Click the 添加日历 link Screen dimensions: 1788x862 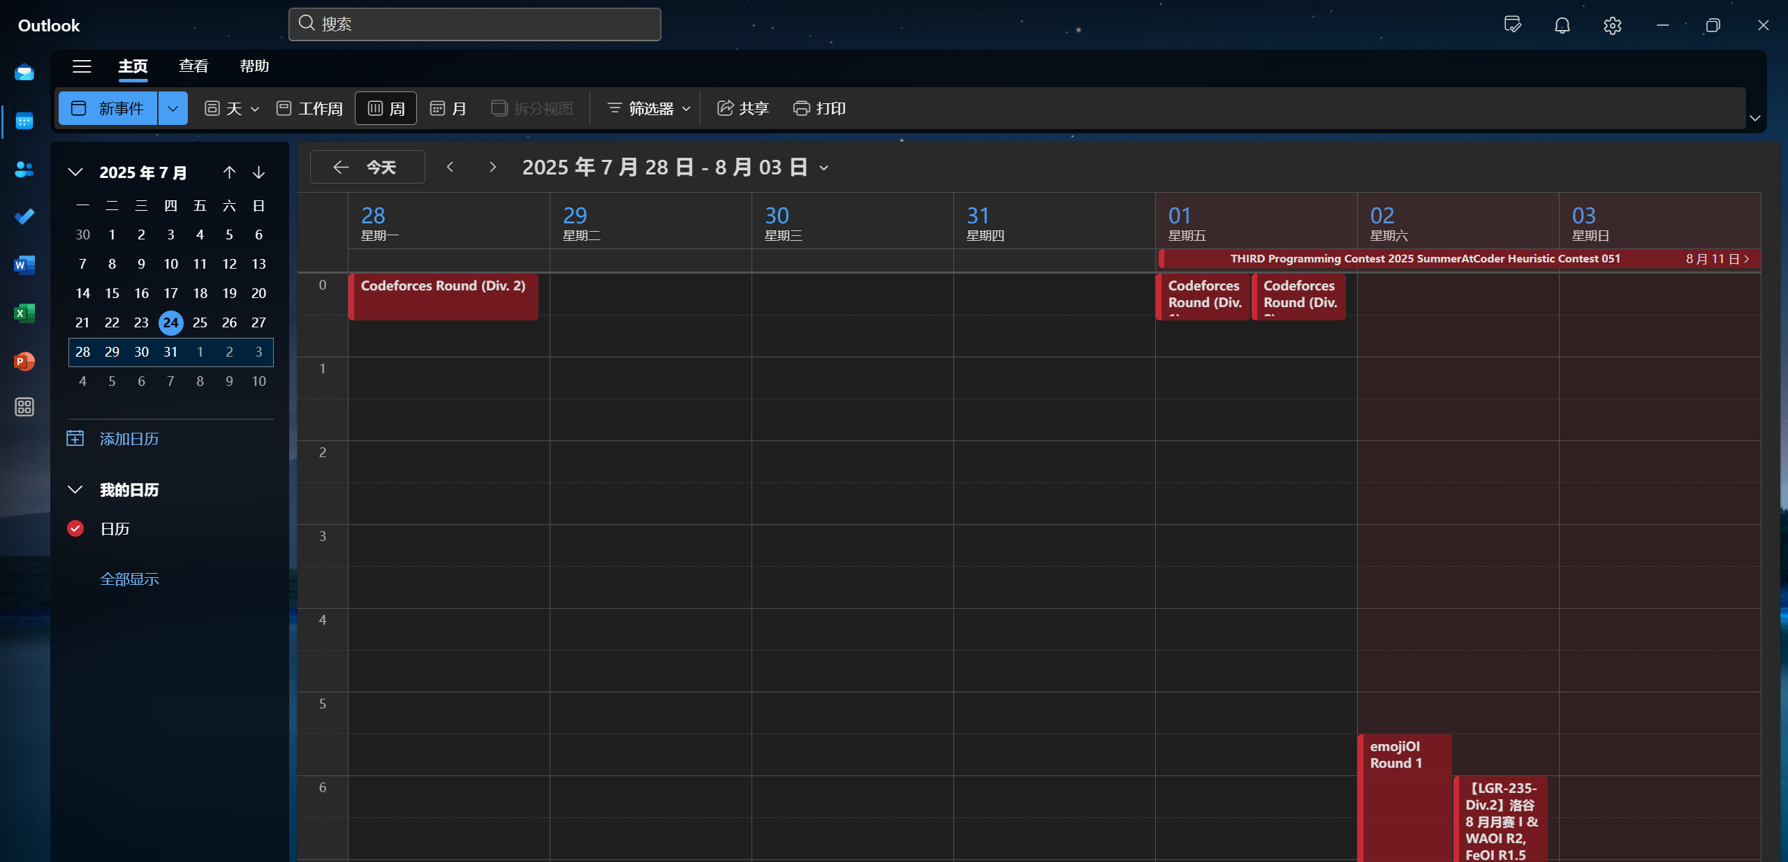click(129, 439)
